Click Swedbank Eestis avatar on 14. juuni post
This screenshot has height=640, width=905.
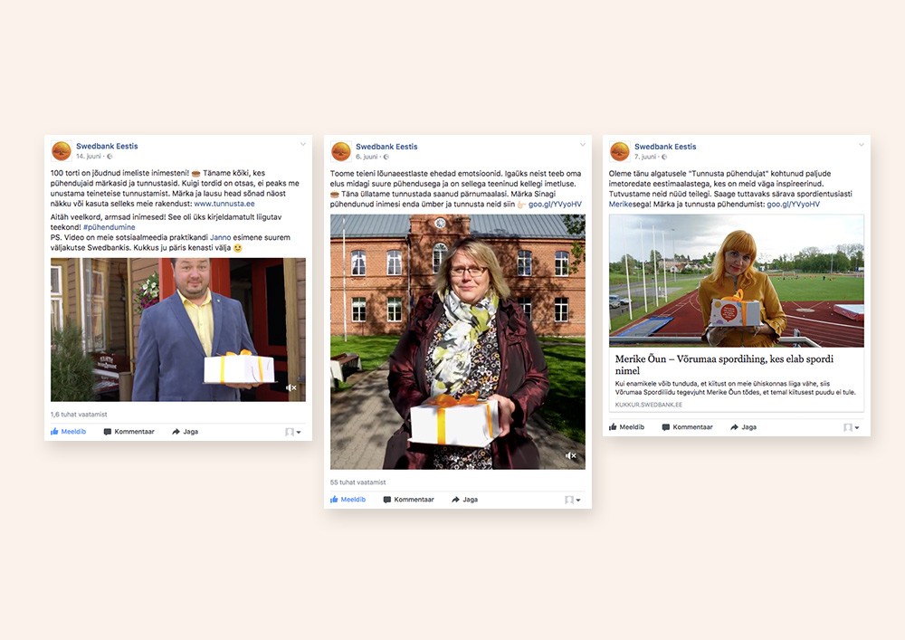point(62,150)
